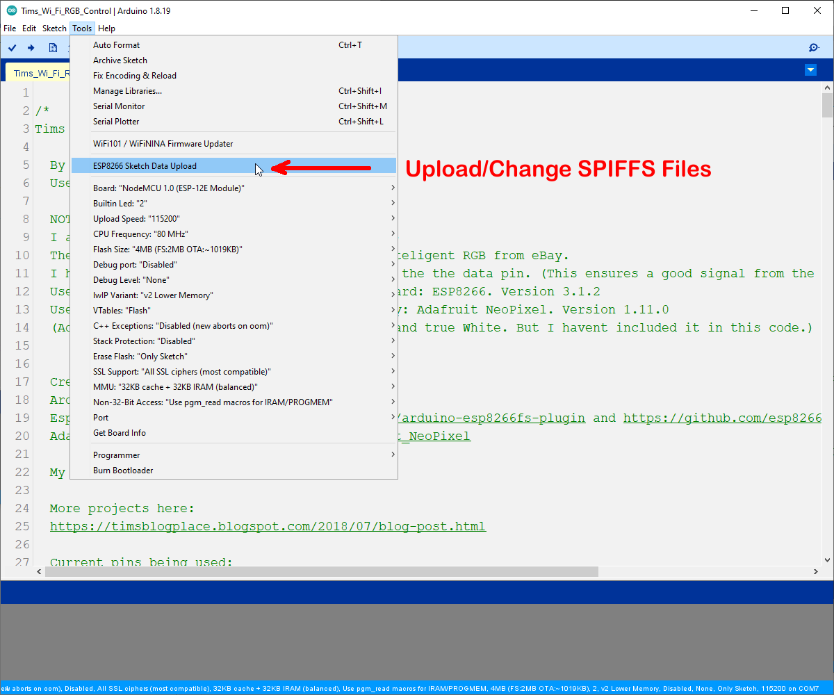
Task: Click line number 25 in the gutter
Action: click(x=22, y=526)
